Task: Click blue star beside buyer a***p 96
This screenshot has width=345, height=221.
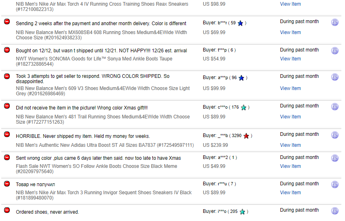Action: tap(241, 78)
